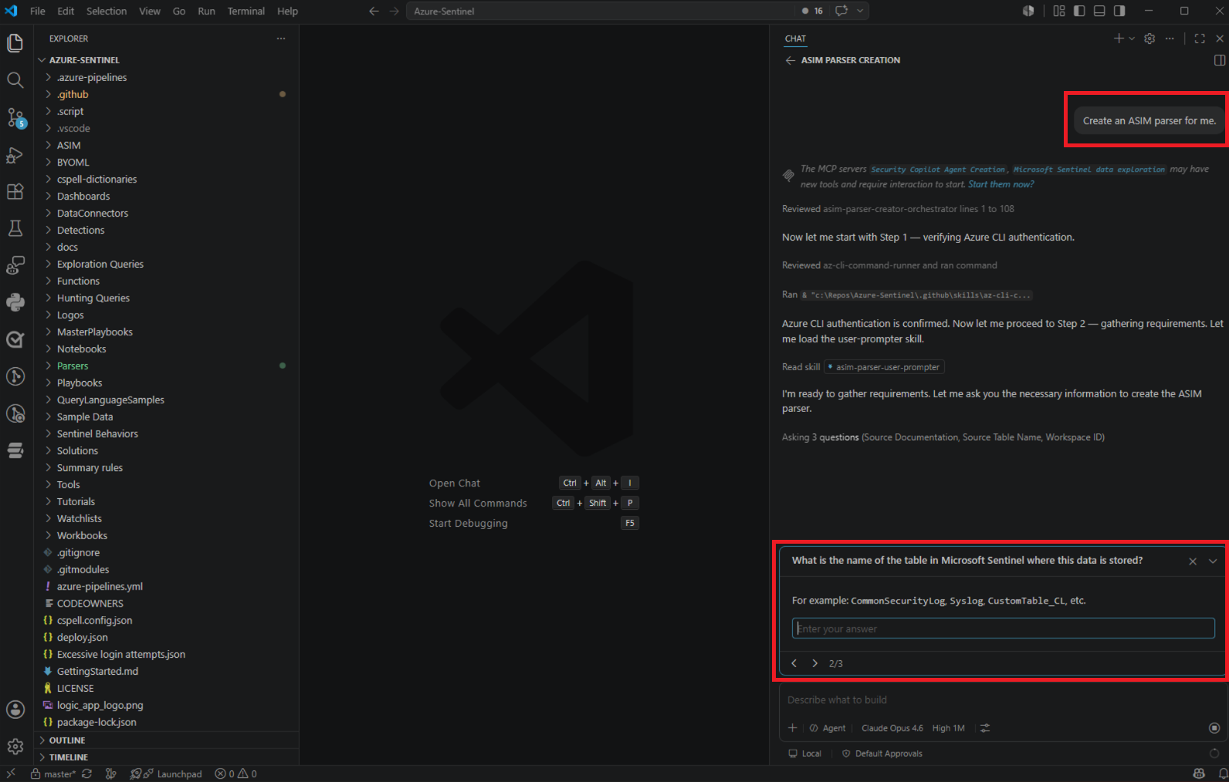Click the Explorer more actions ellipsis
1229x782 pixels.
281,39
